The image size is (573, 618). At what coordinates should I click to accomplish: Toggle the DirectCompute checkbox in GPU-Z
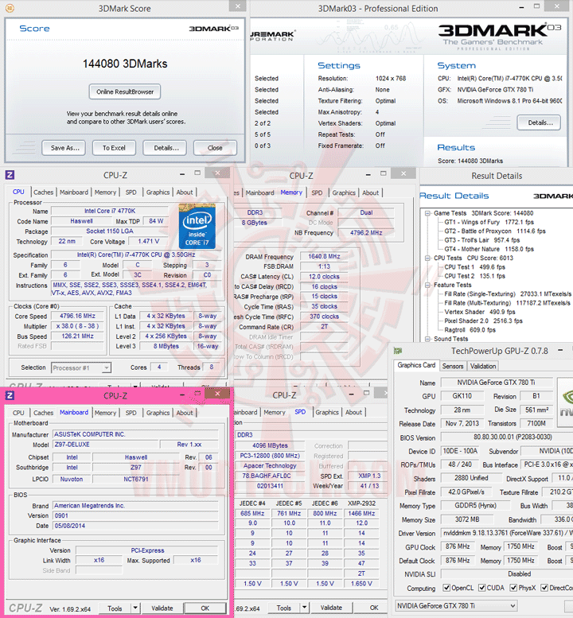(544, 588)
